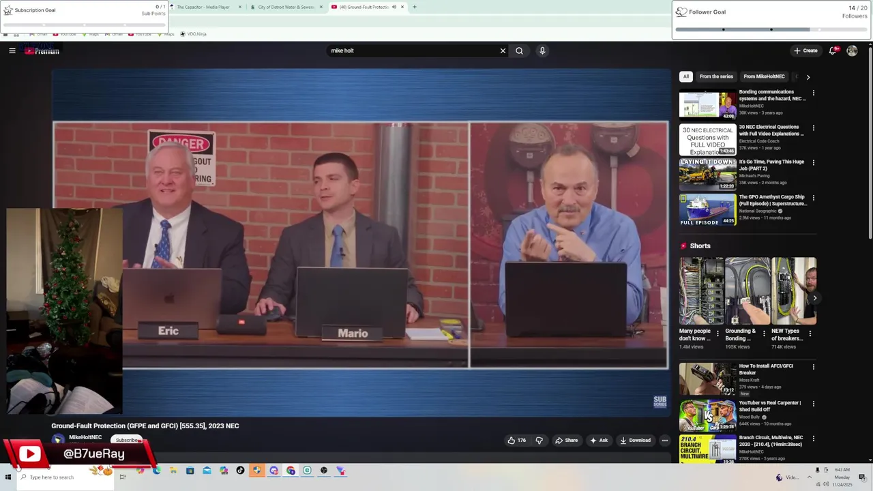Open File Explorer from the taskbar

[173, 471]
